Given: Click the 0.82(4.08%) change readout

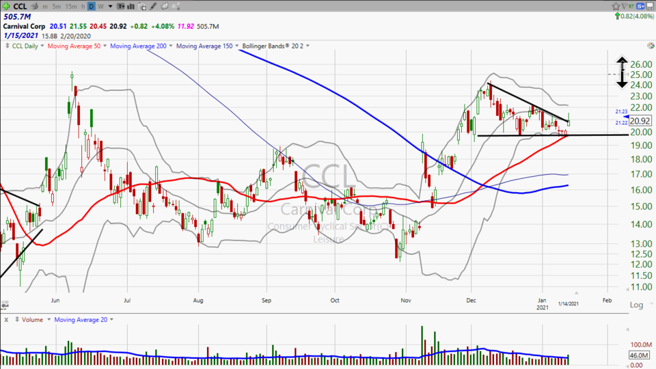Looking at the screenshot, I should click(x=637, y=16).
